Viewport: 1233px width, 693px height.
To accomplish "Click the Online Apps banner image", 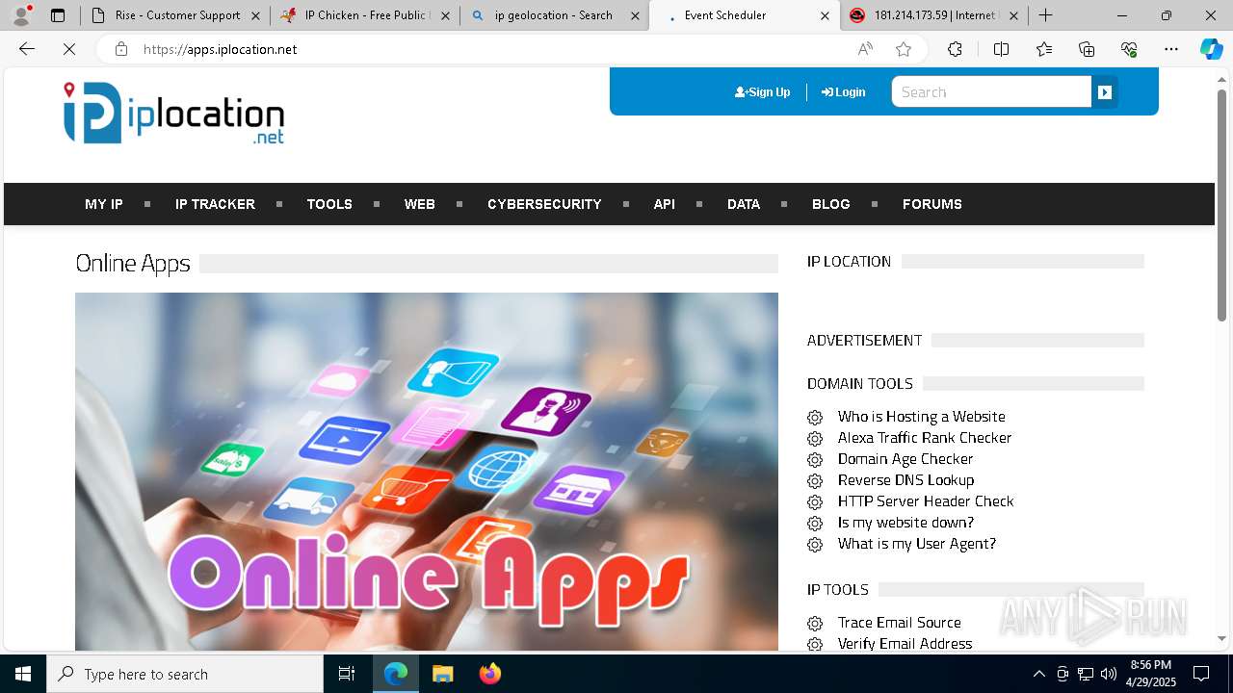I will tap(427, 472).
